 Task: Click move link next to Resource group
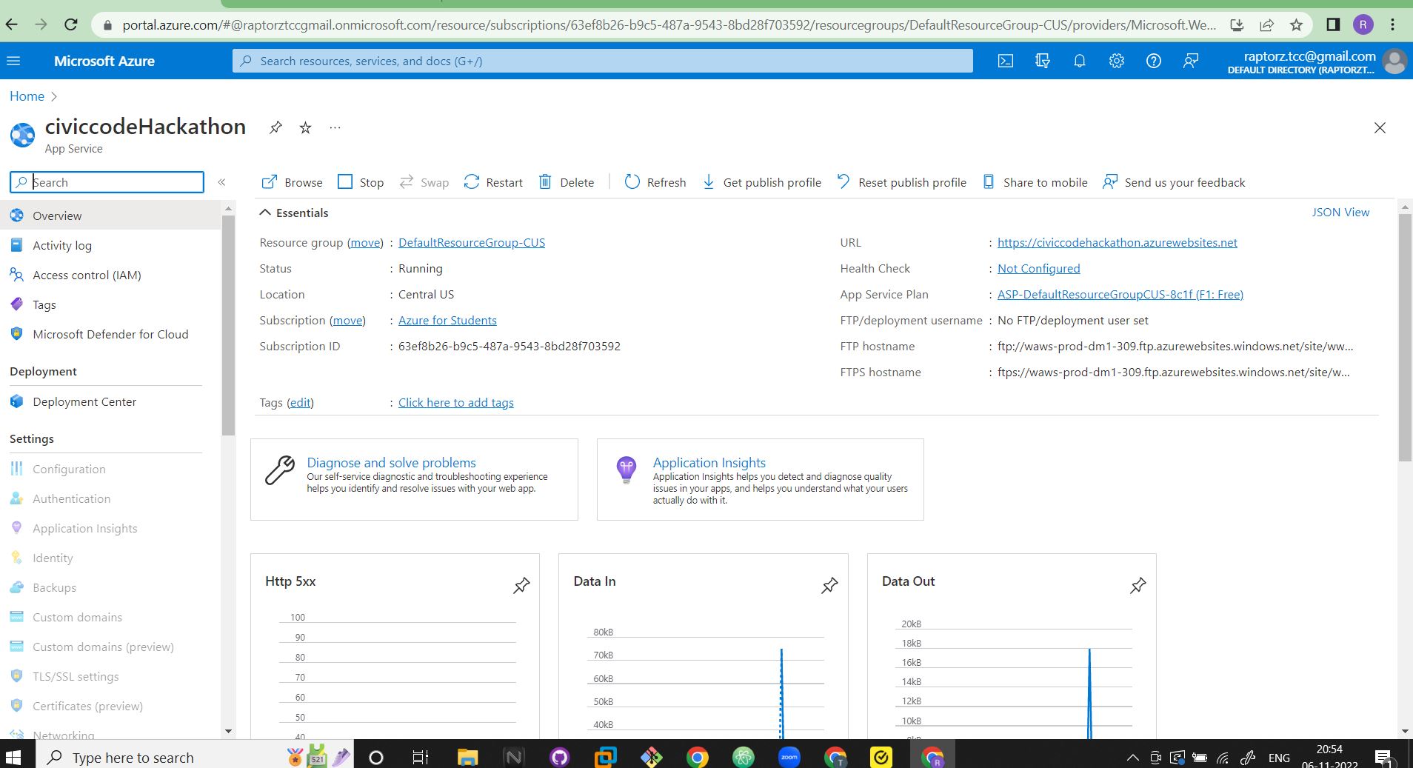tap(365, 242)
